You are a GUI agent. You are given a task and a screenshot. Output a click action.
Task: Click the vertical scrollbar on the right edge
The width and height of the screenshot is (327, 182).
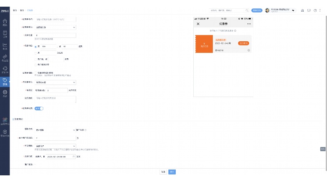click(x=326, y=93)
